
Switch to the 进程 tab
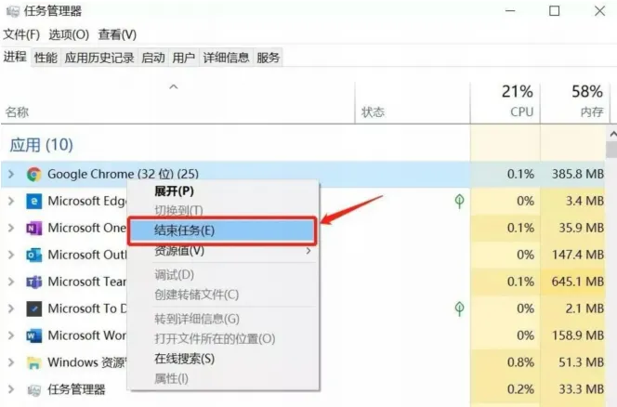15,57
